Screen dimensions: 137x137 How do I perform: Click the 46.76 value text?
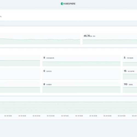pos(87,36)
